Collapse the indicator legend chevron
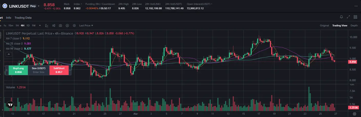Viewport: 361px width, 117px height. coord(9,54)
